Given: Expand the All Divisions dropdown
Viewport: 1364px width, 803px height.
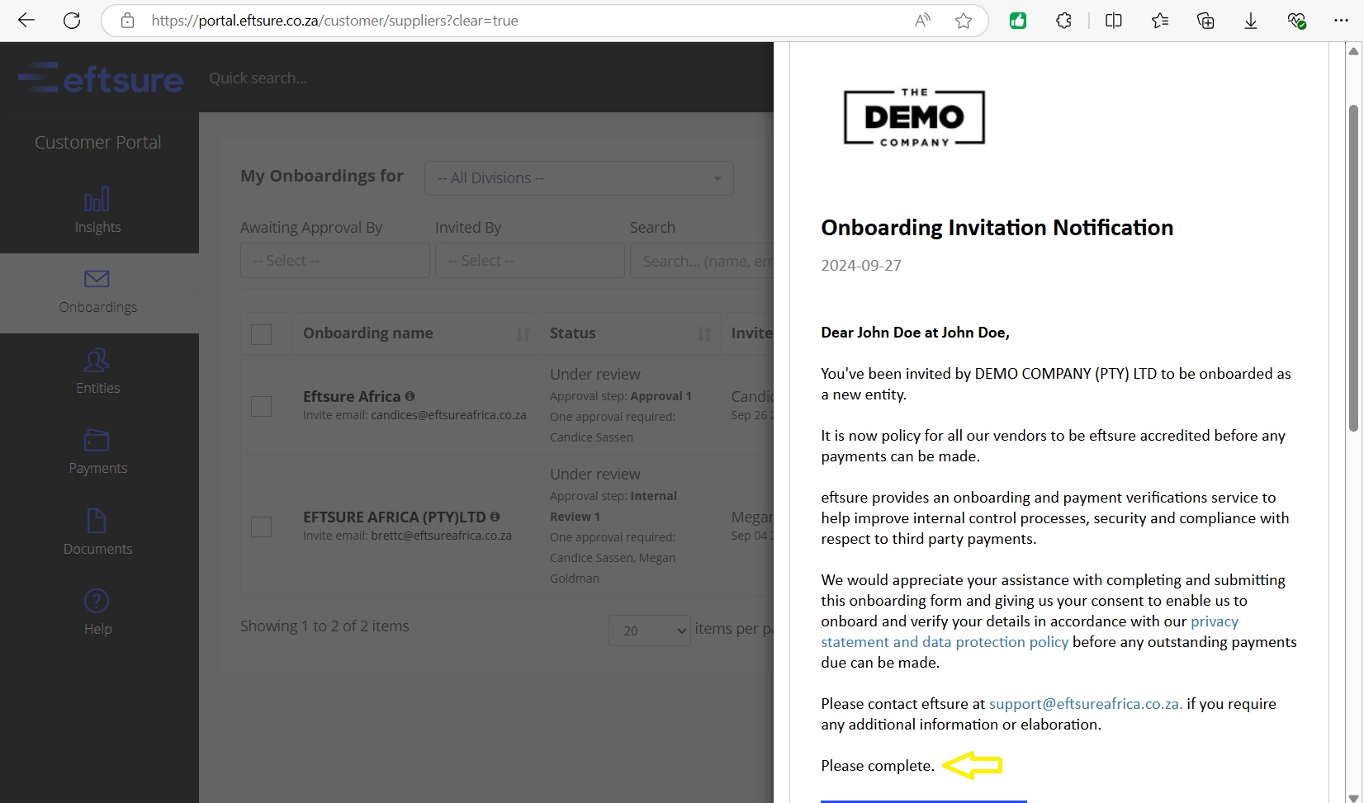Looking at the screenshot, I should click(578, 178).
